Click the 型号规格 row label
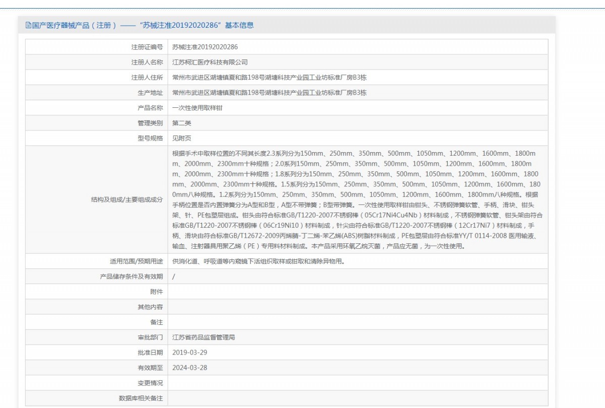605x408 pixels. click(150, 138)
